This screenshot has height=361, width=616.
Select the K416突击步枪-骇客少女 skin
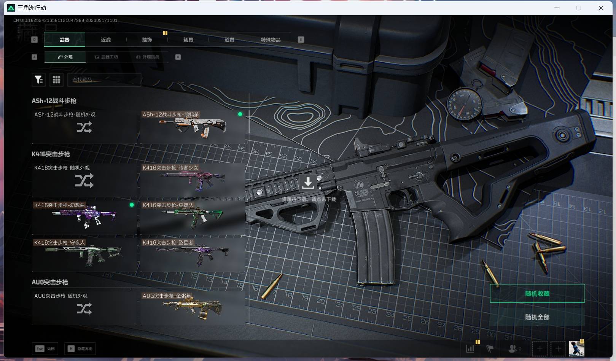(x=193, y=180)
